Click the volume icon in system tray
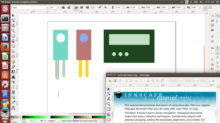Viewport: 220px width, 123px height. point(201,2)
